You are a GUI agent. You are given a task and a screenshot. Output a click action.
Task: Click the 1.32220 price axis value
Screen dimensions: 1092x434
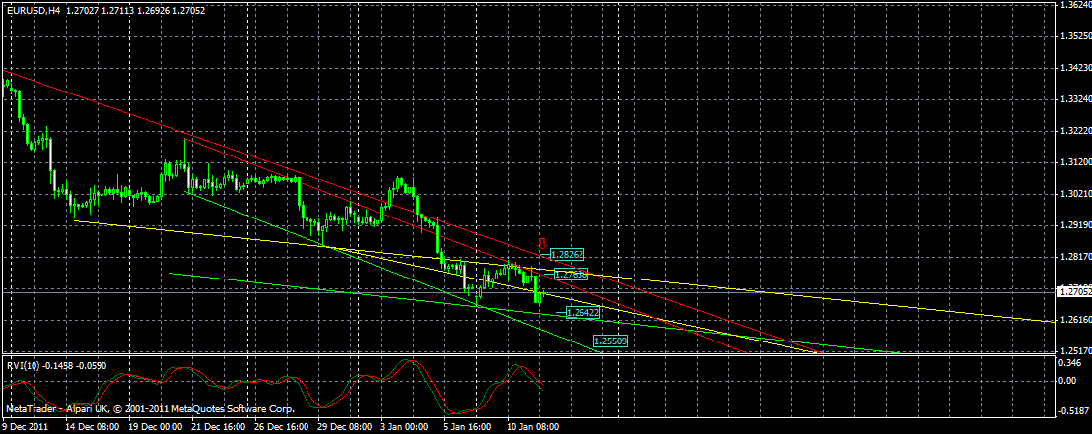1075,131
